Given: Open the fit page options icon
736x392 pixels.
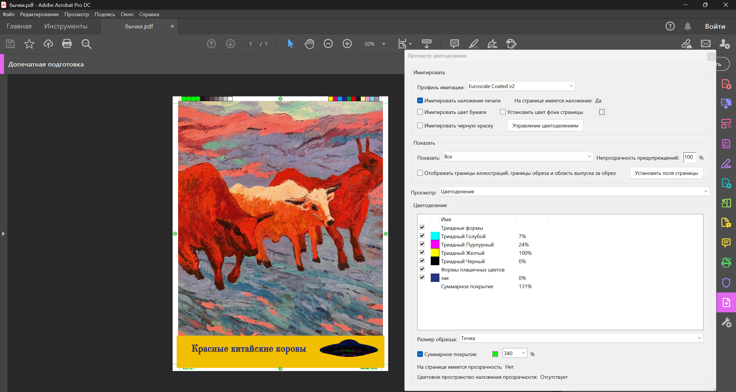Looking at the screenshot, I should point(405,44).
